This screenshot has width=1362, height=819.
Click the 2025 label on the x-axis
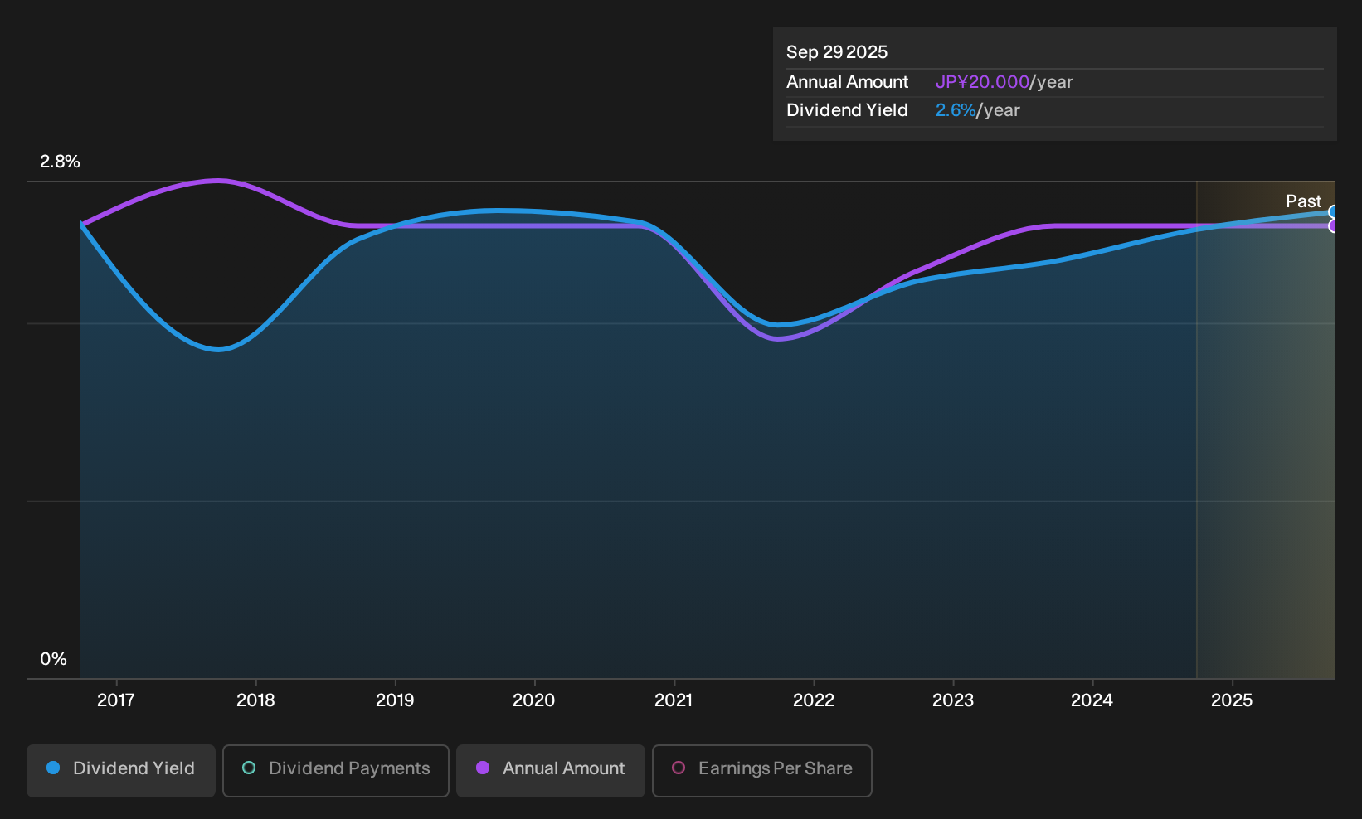tap(1231, 700)
